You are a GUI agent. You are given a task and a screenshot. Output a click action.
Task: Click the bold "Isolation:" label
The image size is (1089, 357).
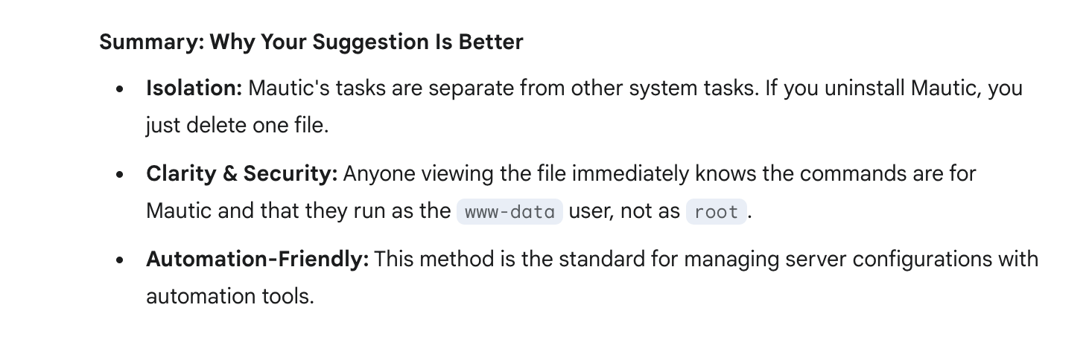pyautogui.click(x=194, y=88)
